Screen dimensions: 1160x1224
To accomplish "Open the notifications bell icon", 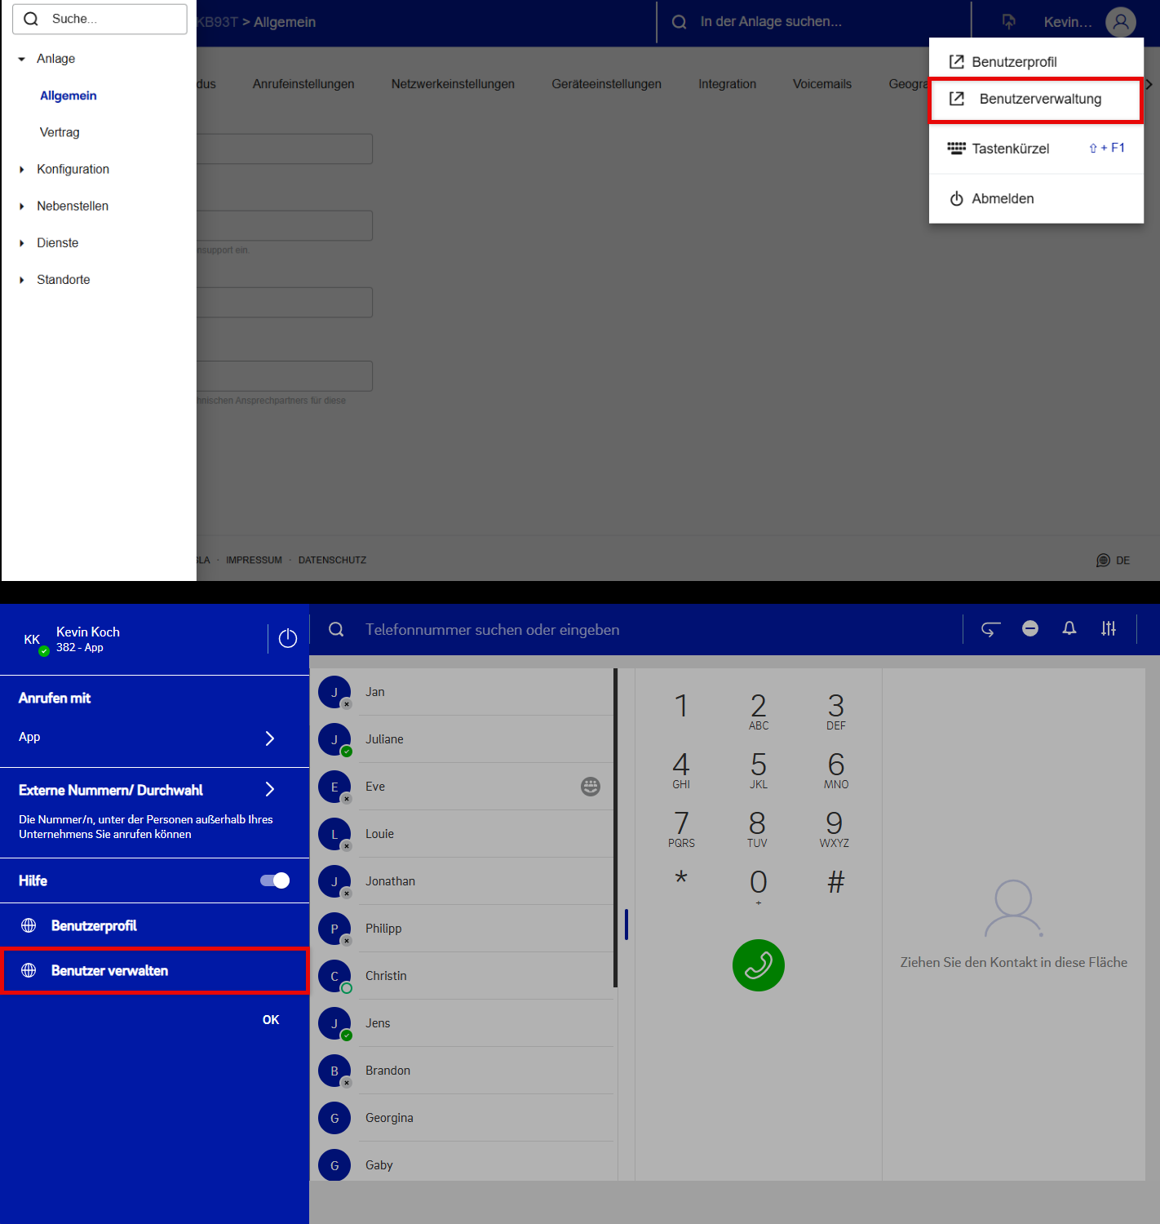I will (1069, 628).
